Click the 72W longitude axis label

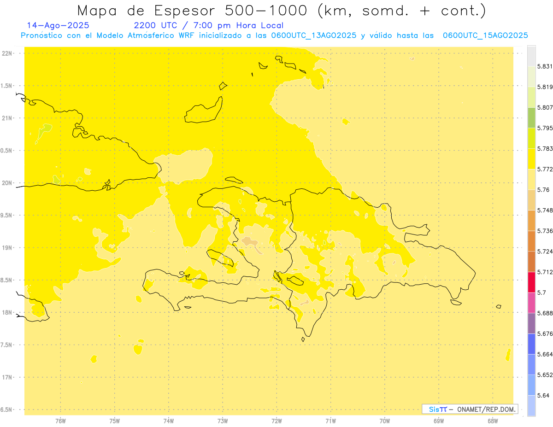(x=276, y=421)
